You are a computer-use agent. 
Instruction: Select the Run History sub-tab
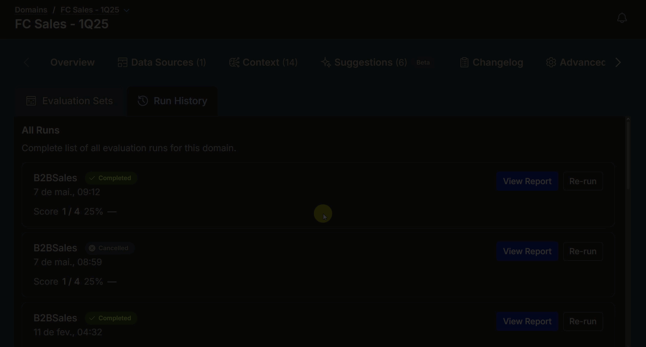click(172, 101)
